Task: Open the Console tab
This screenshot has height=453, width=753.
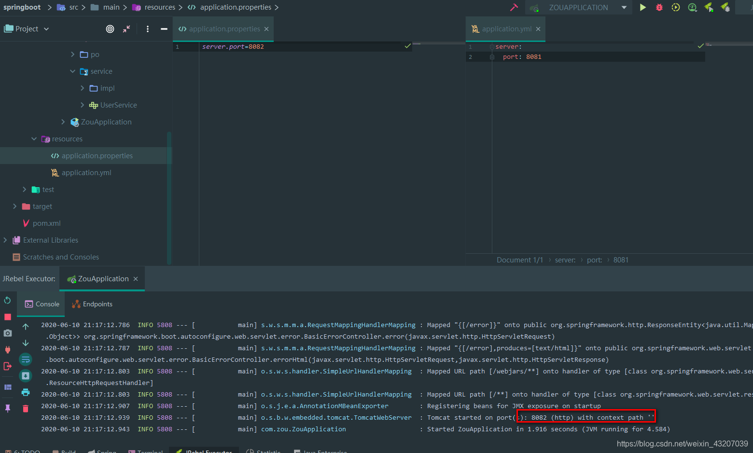Action: tap(42, 304)
